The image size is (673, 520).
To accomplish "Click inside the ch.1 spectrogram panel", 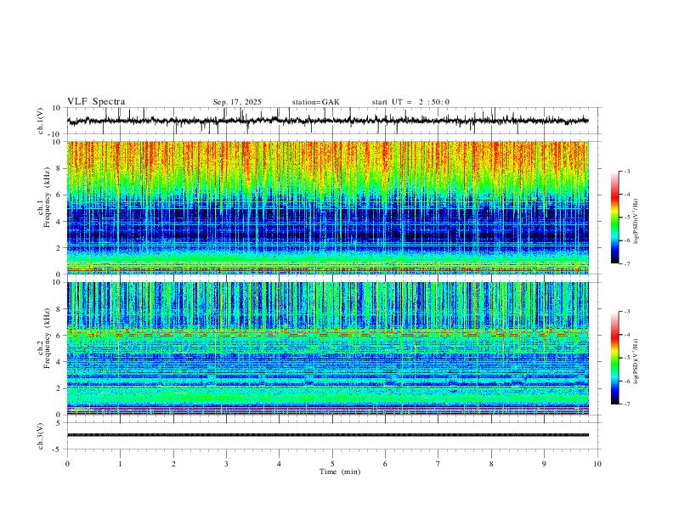I will tap(327, 207).
